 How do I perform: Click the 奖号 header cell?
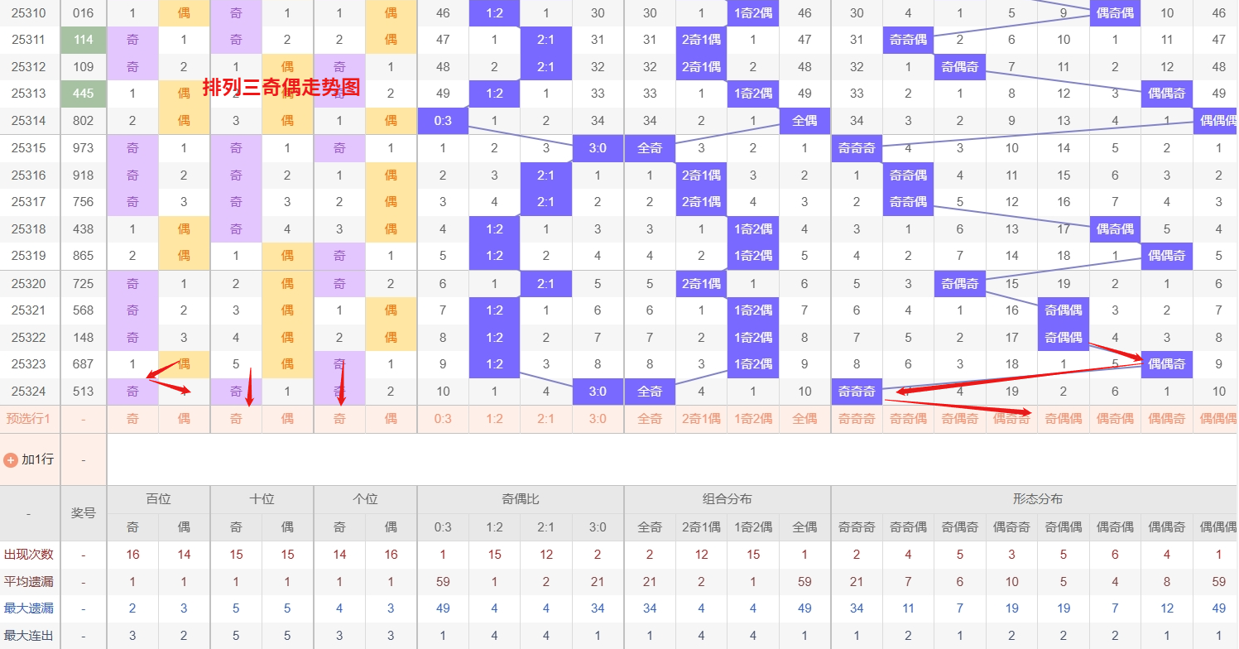pos(84,513)
